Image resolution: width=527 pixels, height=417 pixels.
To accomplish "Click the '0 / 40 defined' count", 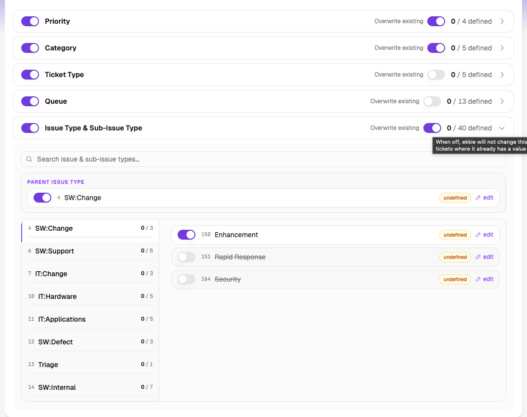I will pyautogui.click(x=469, y=128).
